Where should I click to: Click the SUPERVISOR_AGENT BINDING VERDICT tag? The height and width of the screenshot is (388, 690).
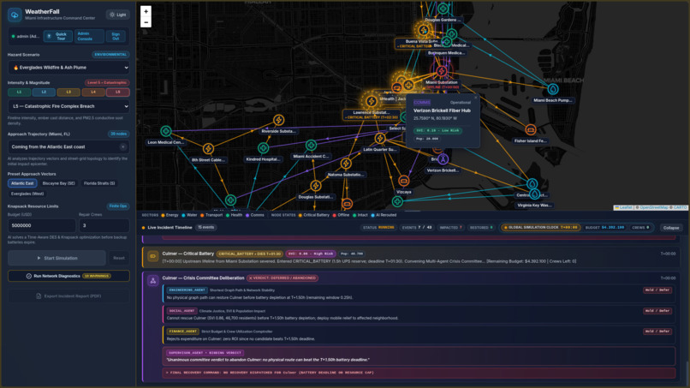click(x=205, y=353)
